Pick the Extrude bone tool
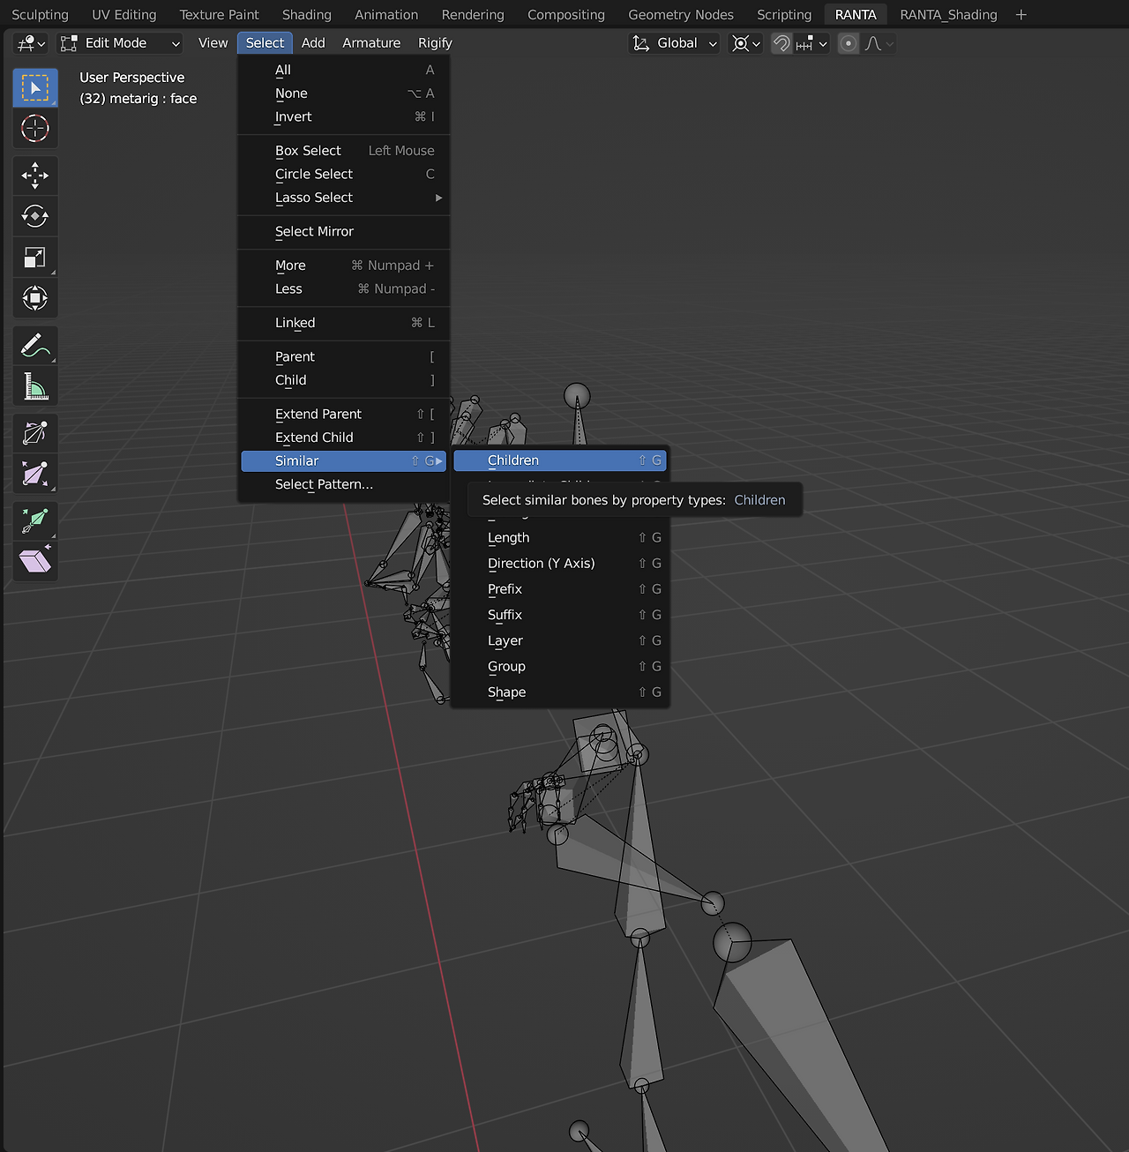 tap(35, 520)
